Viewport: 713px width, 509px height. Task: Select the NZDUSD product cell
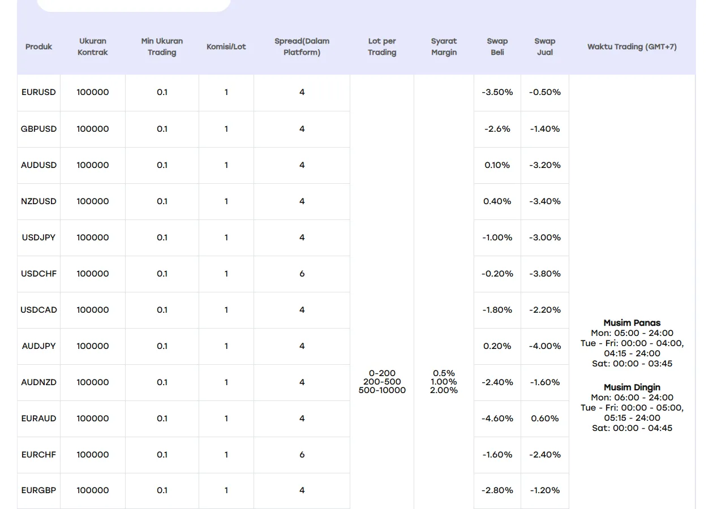coord(38,201)
